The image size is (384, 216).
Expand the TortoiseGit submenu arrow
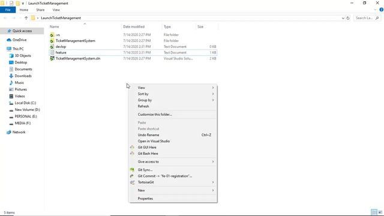click(213, 182)
